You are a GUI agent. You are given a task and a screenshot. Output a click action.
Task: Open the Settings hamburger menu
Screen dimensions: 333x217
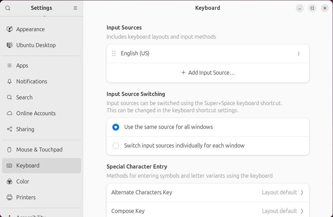click(75, 8)
